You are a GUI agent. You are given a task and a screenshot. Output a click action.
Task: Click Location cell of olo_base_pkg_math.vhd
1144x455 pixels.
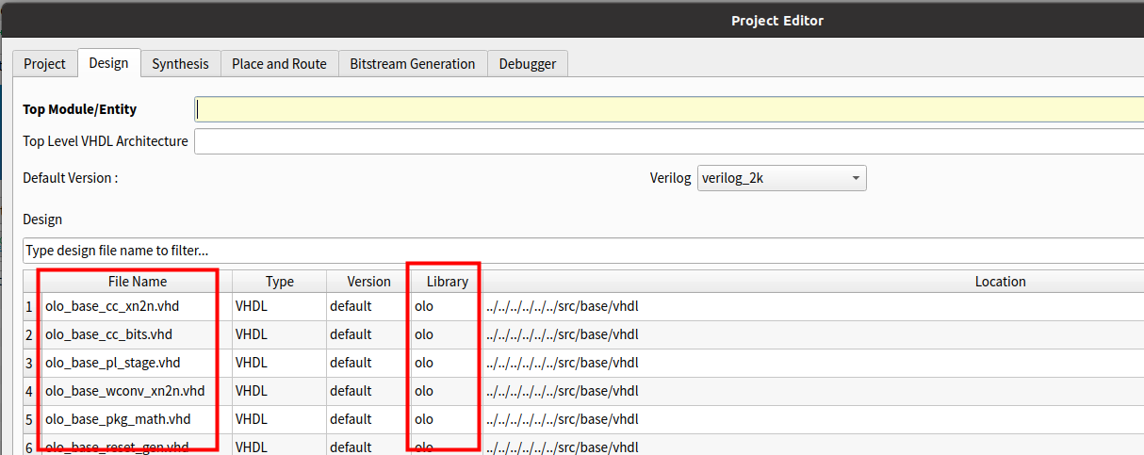(x=813, y=419)
